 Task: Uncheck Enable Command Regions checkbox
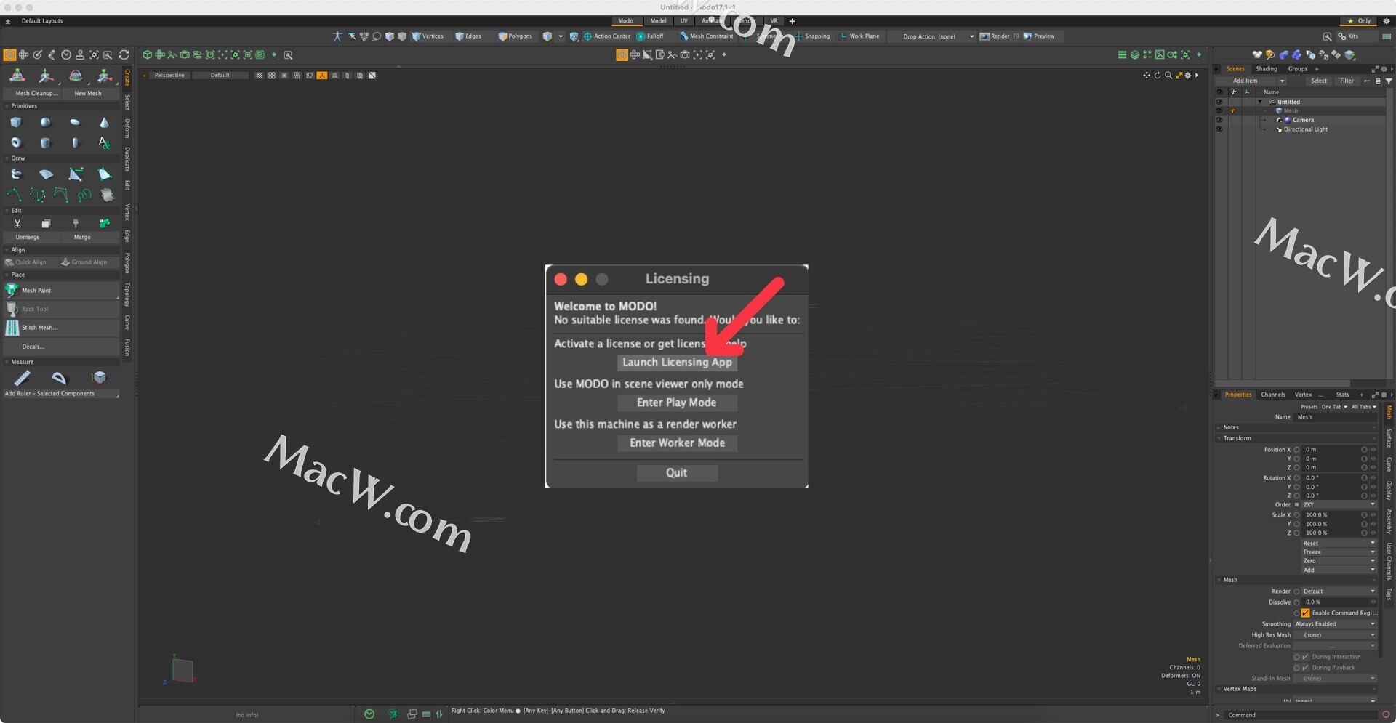point(1306,613)
